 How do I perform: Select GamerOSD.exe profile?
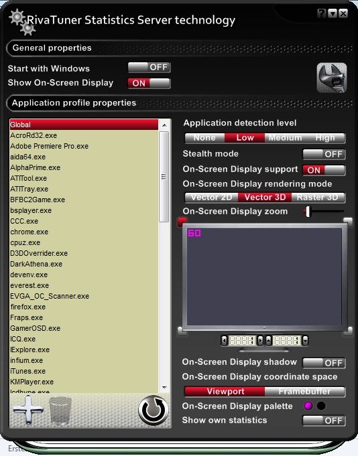tap(84, 328)
